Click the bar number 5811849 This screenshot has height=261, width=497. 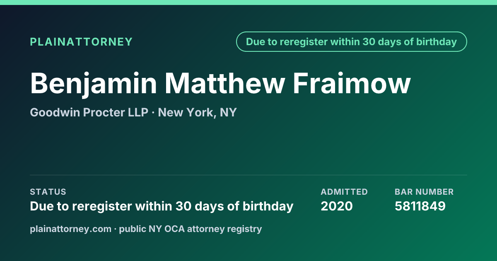420,206
